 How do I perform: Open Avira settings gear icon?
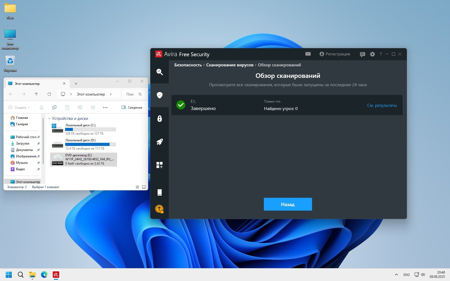point(372,54)
